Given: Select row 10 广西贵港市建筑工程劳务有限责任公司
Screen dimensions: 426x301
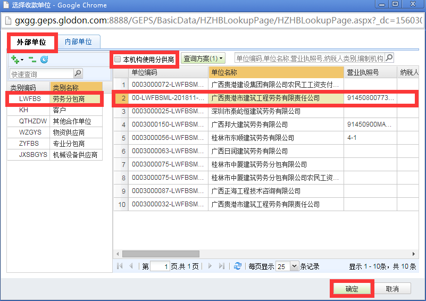Looking at the screenshot, I should [266, 204].
